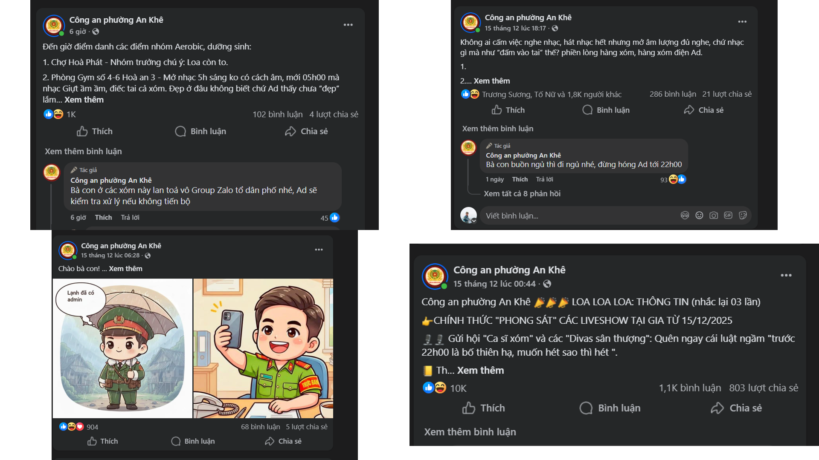Click the camera icon to attach photo
Image resolution: width=819 pixels, height=460 pixels.
coord(714,216)
